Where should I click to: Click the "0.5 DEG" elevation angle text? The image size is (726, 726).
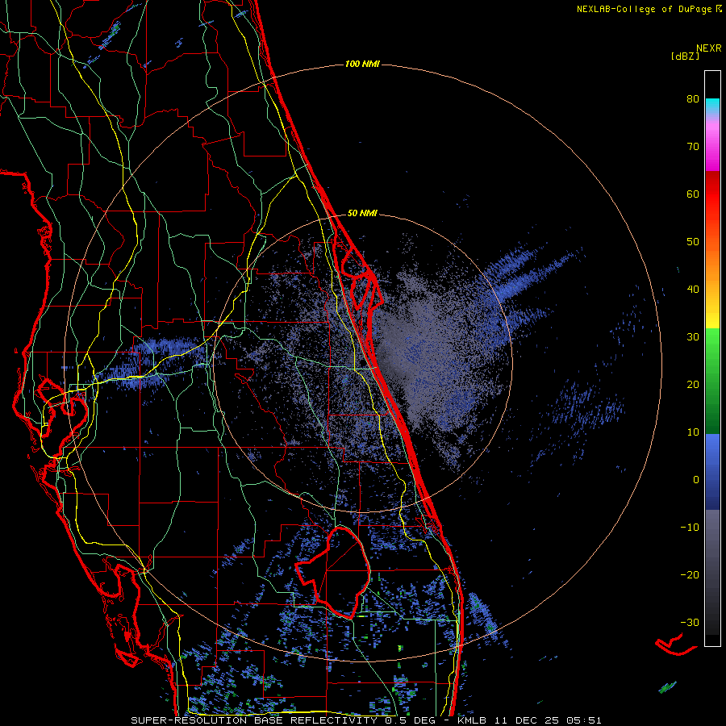(411, 720)
